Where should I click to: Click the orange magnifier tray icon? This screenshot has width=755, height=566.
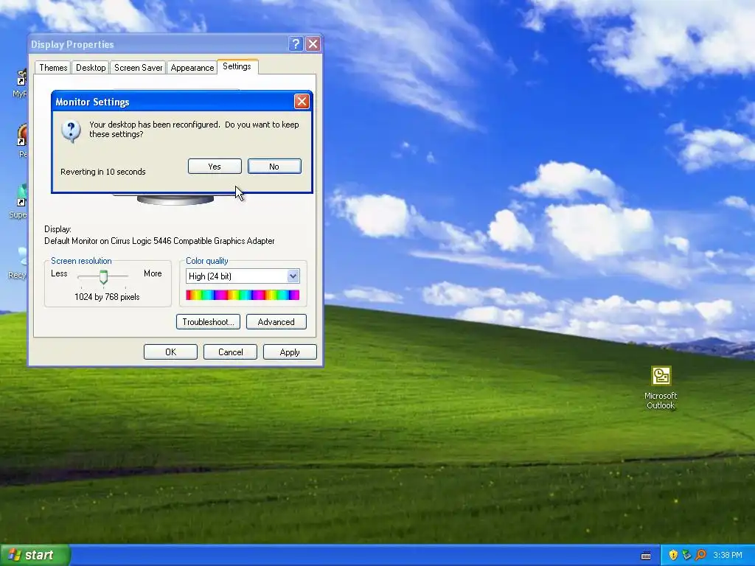click(x=700, y=555)
